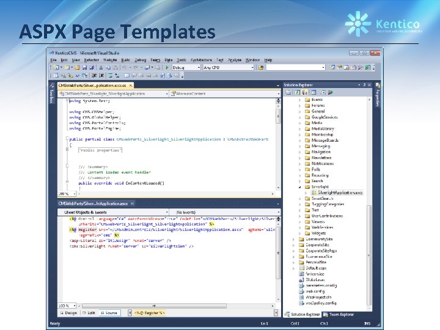The height and width of the screenshot is (330, 440).
Task: Expand the CommunitySite folder
Action: click(294, 240)
